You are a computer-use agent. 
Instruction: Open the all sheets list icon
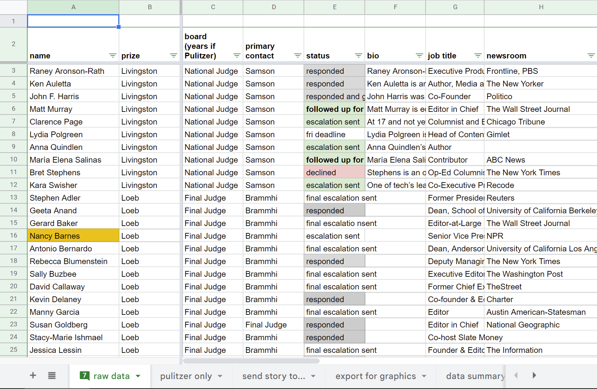[52, 376]
